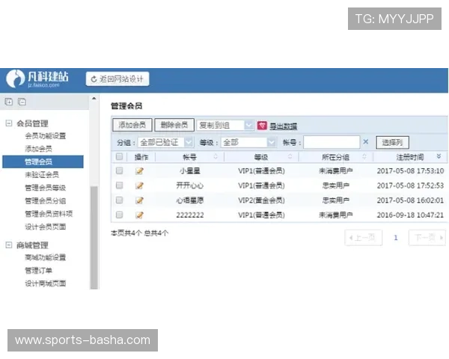Go to previous page with 上一页
The height and width of the screenshot is (359, 449).
(364, 237)
